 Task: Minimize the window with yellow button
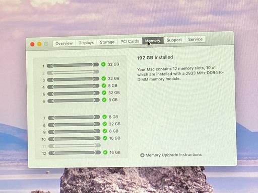point(39,44)
